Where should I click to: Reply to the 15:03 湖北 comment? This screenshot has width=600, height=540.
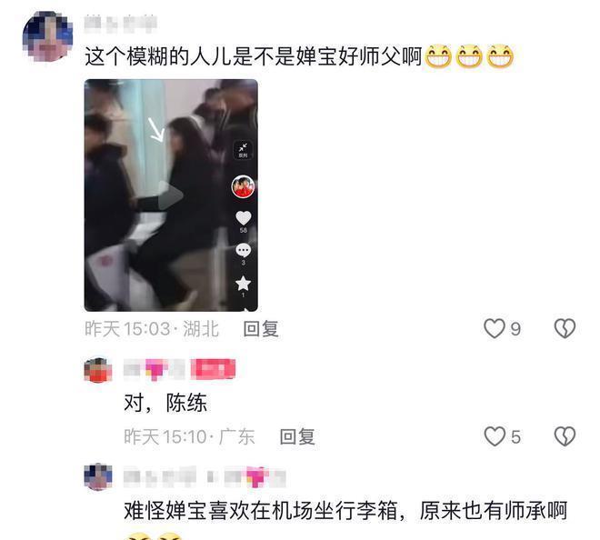click(261, 329)
